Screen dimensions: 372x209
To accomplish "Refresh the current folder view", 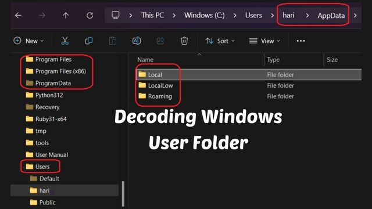I will tap(90, 16).
